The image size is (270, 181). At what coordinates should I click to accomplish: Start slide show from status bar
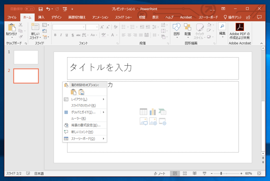click(x=204, y=173)
